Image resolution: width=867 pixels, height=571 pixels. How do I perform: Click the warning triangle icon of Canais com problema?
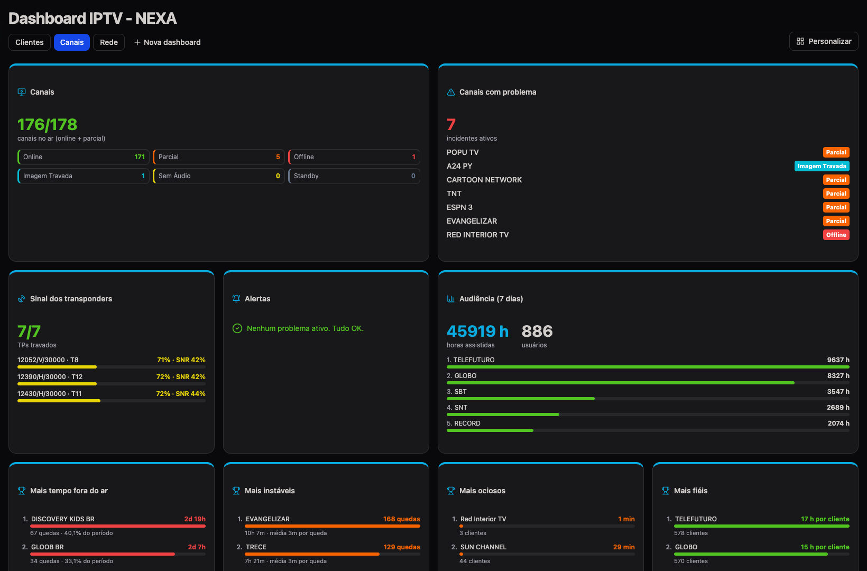click(x=451, y=92)
